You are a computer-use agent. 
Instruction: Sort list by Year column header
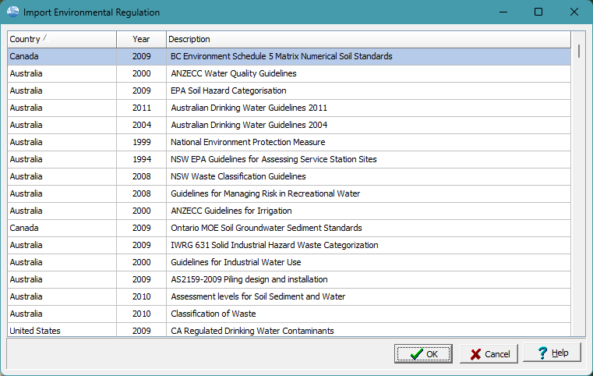[141, 39]
